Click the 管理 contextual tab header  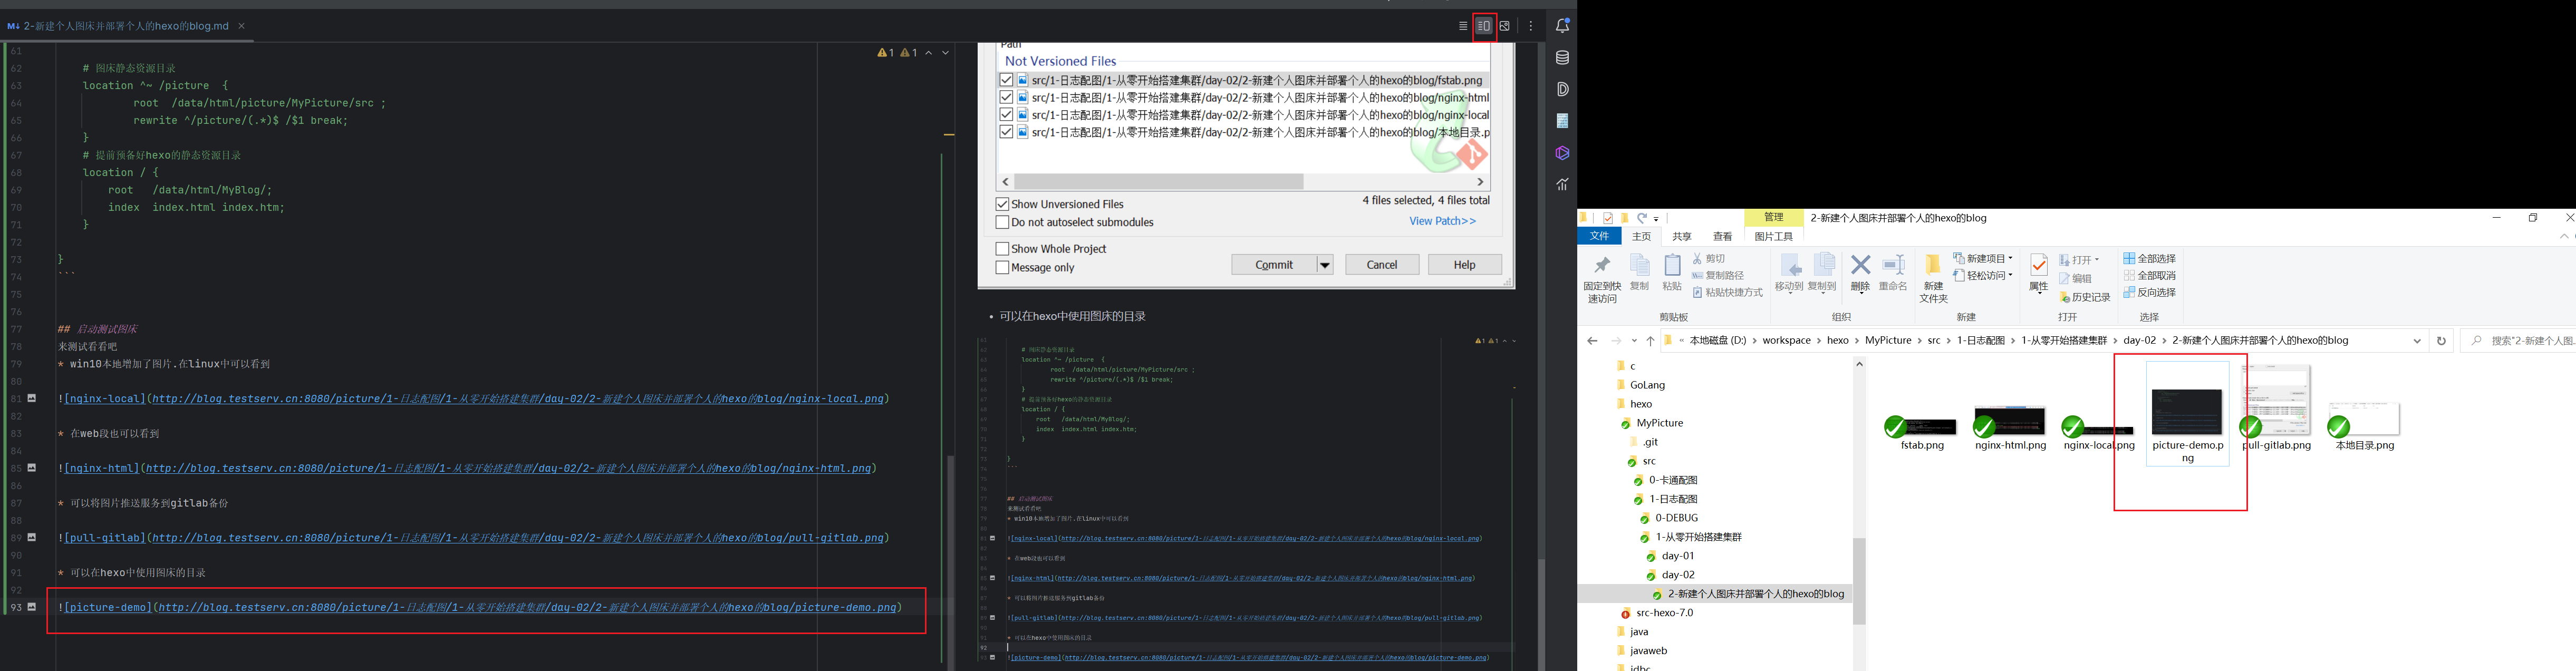1774,218
